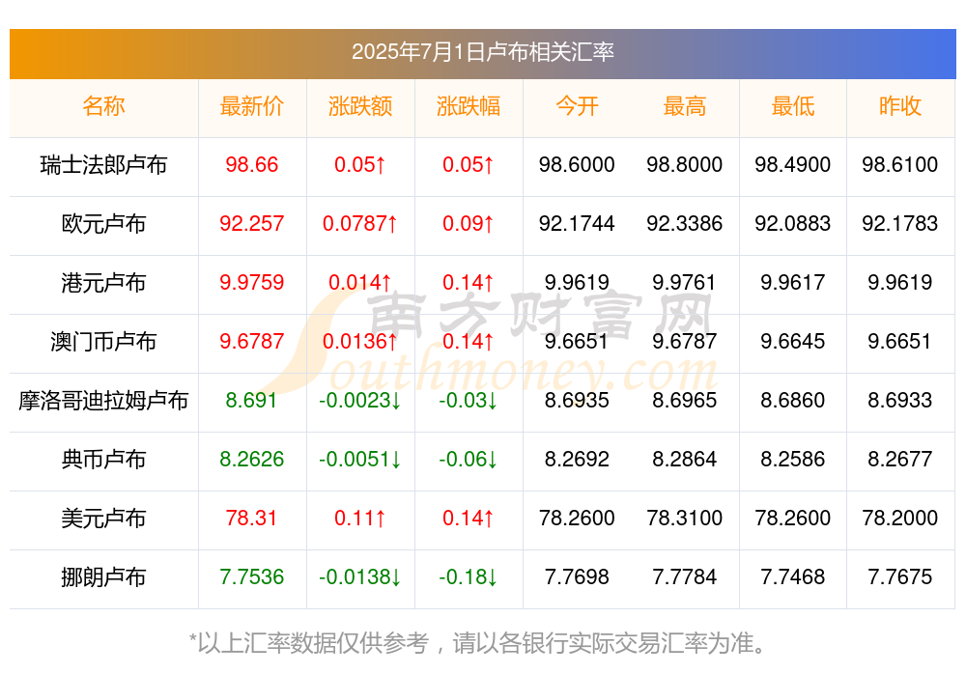Screen dimensions: 966x674
Task: Select the 欧元卢布 row name
Action: tap(103, 224)
